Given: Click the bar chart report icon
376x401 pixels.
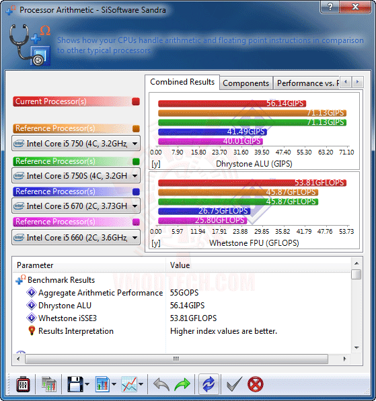Looking at the screenshot, I should [103, 384].
